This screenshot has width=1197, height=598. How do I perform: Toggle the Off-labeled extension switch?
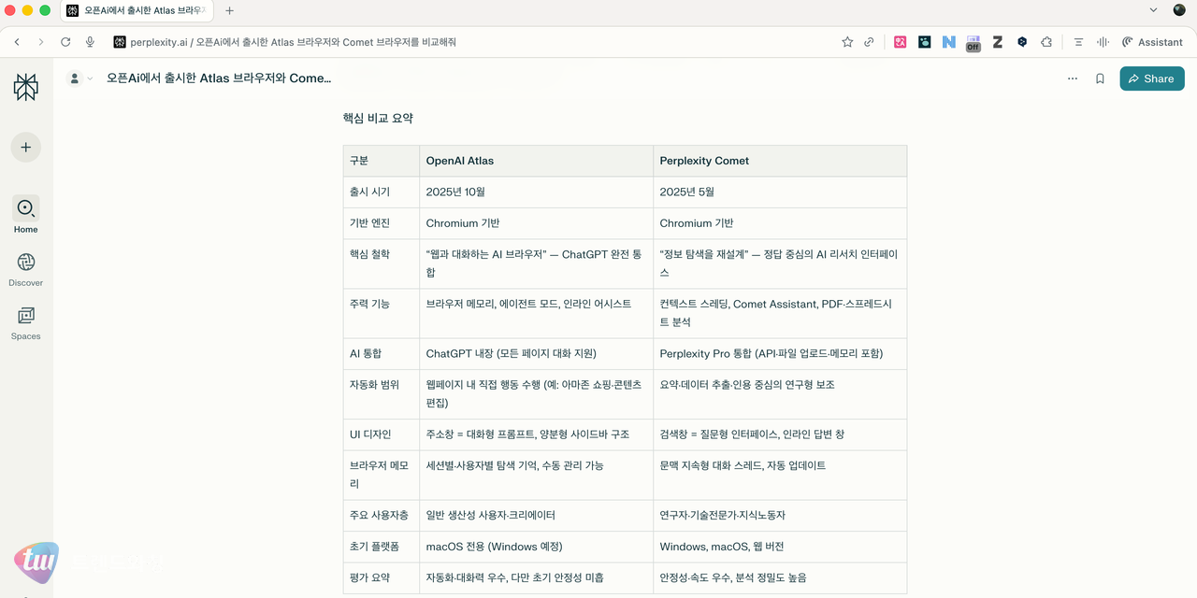pyautogui.click(x=973, y=42)
